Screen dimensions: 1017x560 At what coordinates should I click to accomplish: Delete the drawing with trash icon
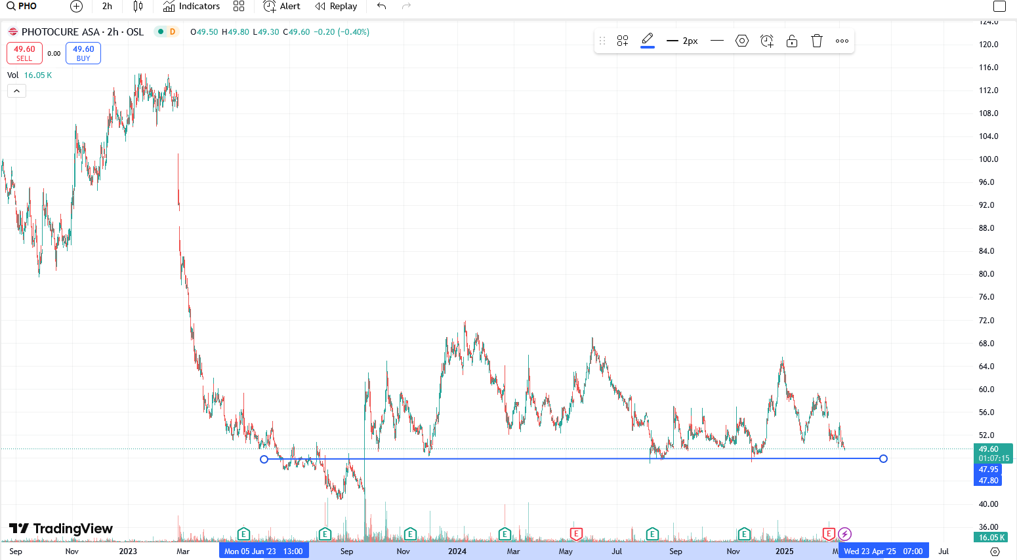[x=817, y=41]
